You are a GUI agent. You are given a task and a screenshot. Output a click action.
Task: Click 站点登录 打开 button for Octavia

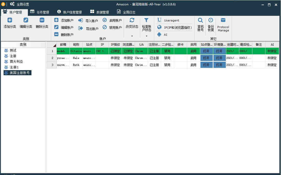206,51
